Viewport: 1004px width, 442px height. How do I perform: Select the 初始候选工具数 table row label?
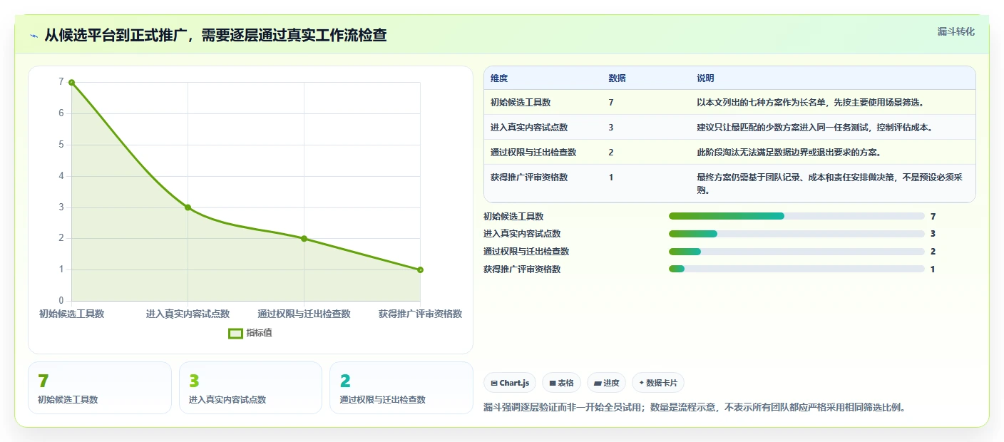coord(521,103)
